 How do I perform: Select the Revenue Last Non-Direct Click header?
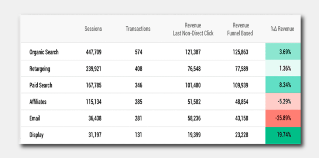tap(193, 29)
